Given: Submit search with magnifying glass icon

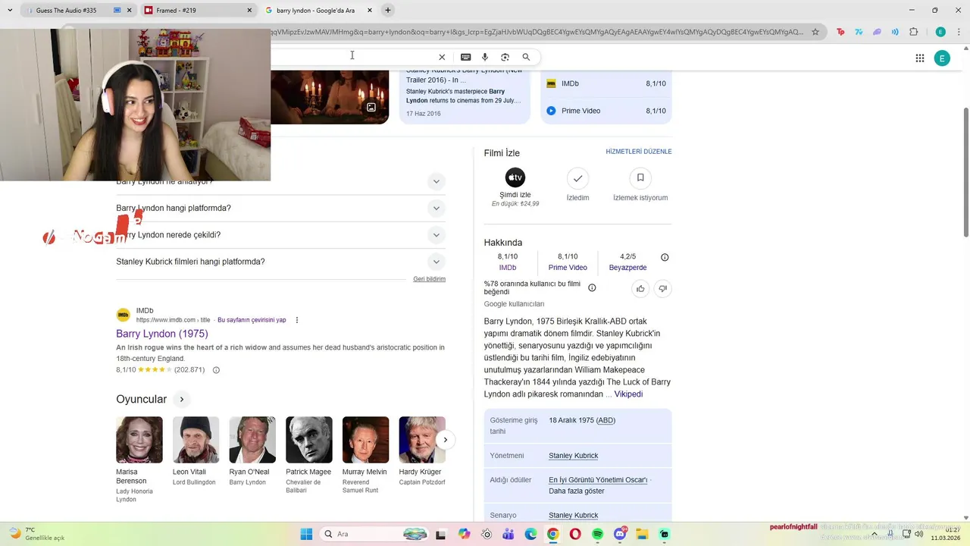Looking at the screenshot, I should (x=526, y=57).
